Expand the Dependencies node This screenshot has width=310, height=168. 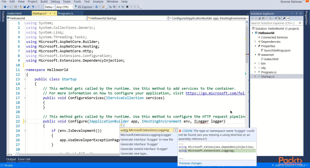pyautogui.click(x=255, y=42)
